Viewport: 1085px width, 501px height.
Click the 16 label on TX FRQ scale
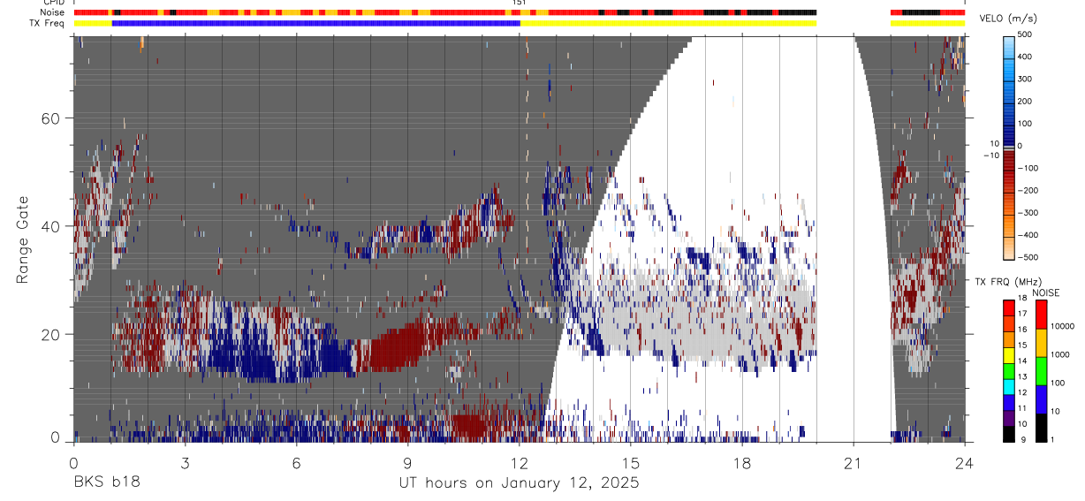coord(1023,331)
